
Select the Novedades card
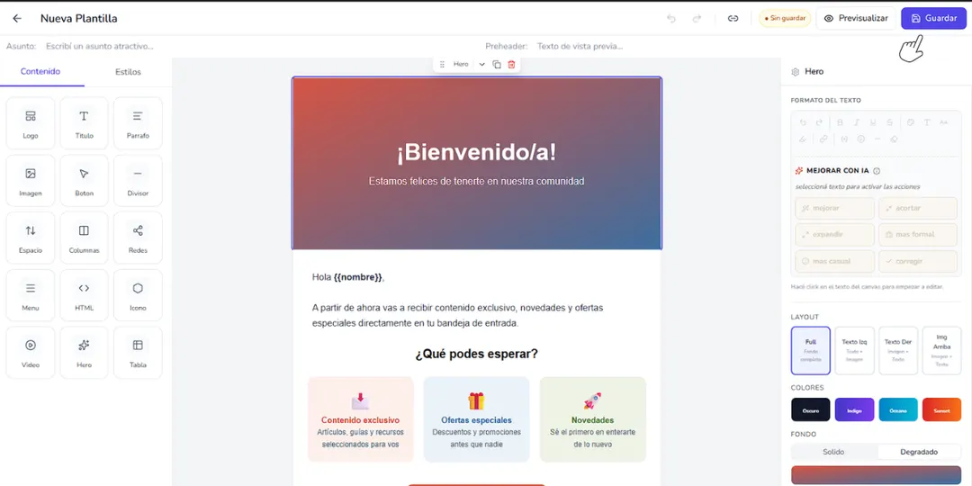point(592,419)
